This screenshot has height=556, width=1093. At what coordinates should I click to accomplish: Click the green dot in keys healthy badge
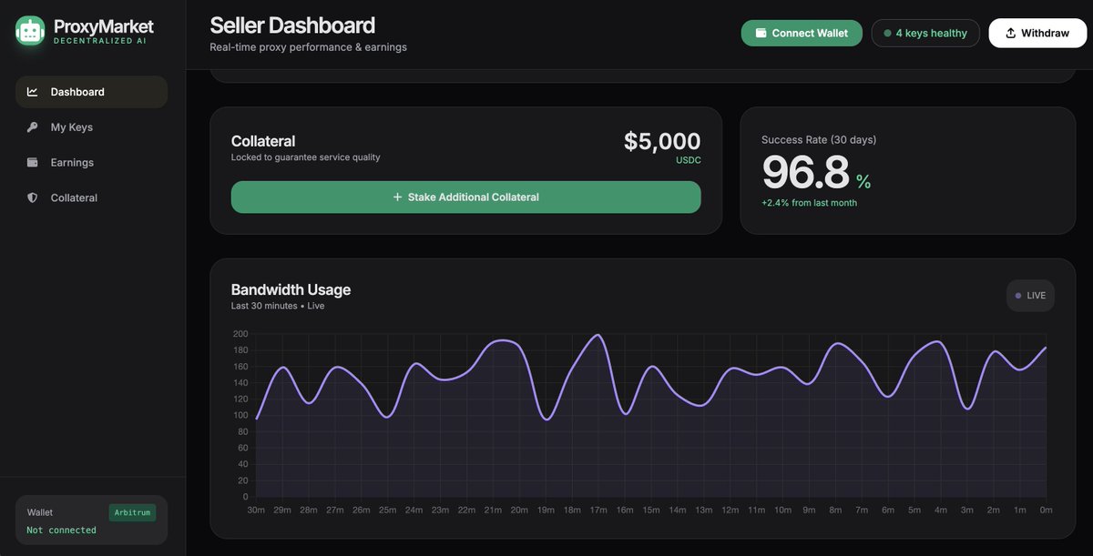coord(887,34)
